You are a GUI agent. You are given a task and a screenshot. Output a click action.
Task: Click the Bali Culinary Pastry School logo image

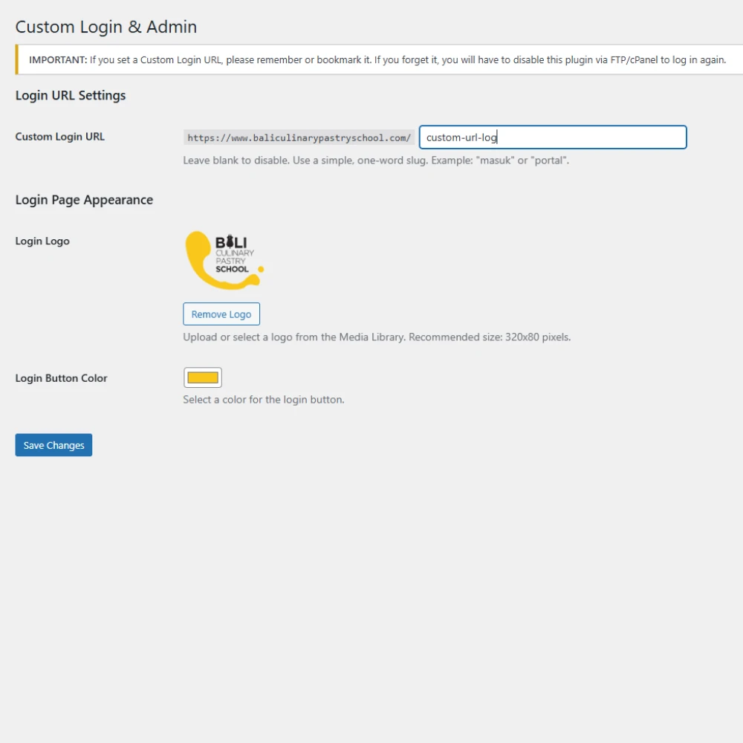[224, 260]
